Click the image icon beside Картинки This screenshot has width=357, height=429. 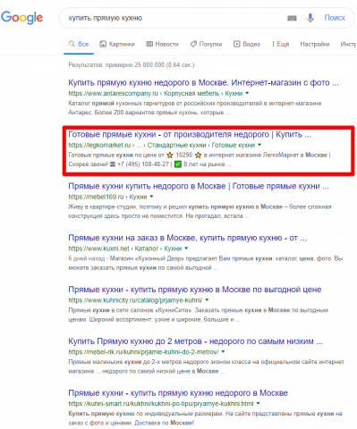tap(103, 44)
